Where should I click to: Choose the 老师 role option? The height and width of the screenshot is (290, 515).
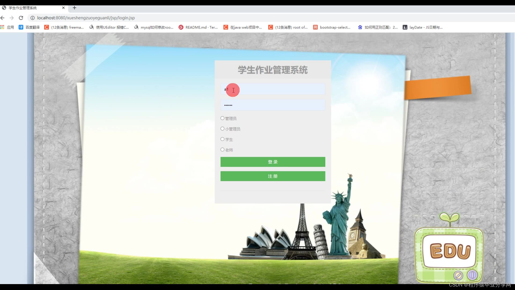222,150
